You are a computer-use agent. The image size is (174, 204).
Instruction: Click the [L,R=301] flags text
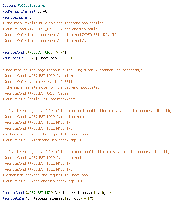tap(63, 82)
